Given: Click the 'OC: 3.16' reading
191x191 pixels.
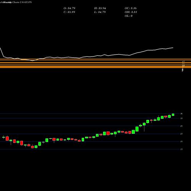Looking at the screenshot, I should [131, 8].
